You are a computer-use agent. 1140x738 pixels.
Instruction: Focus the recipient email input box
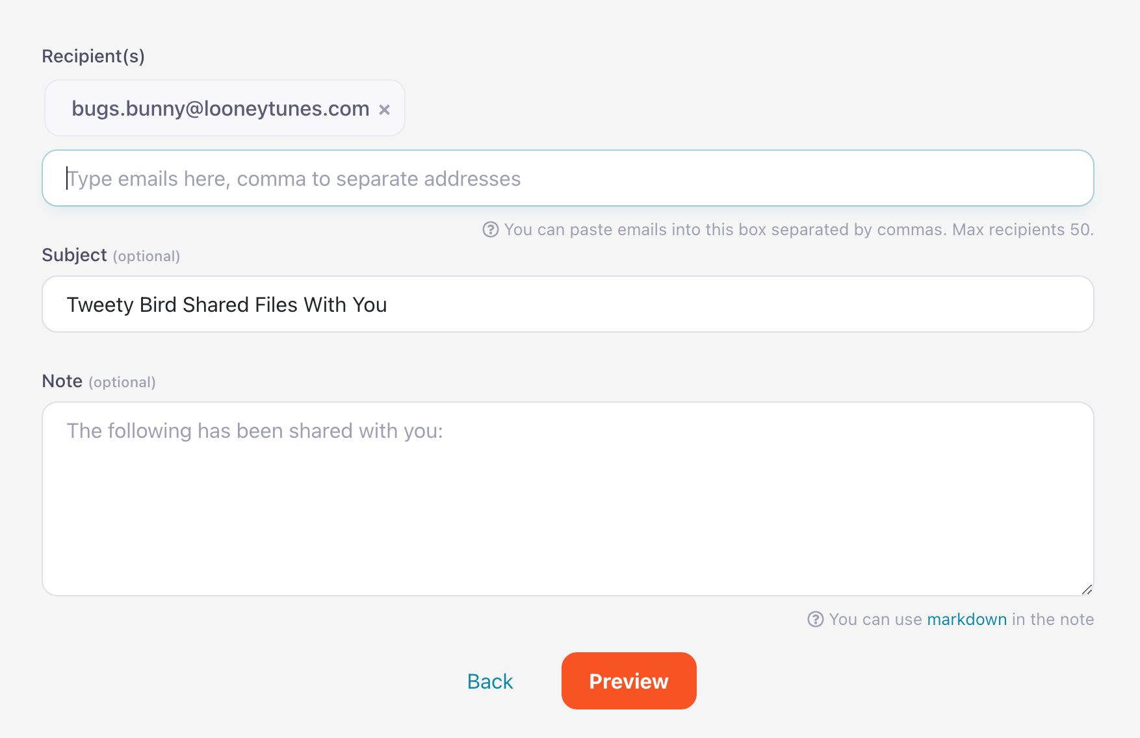(567, 179)
